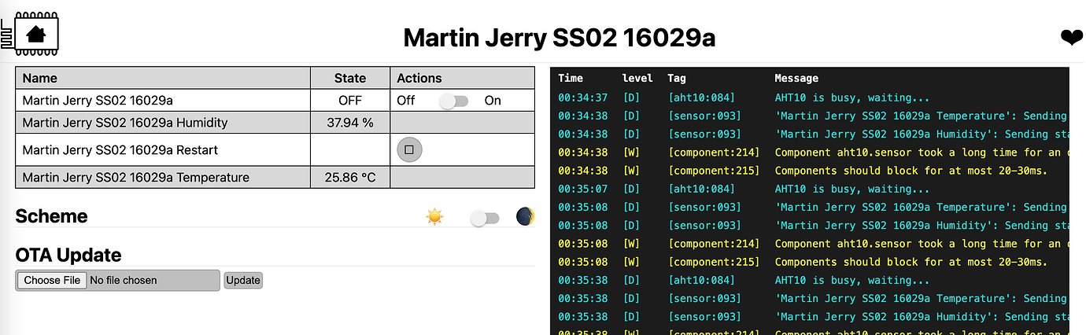Click the page title Martin Jerry SS02 16029a
Viewport: 1086px width, 335px height.
tap(560, 38)
